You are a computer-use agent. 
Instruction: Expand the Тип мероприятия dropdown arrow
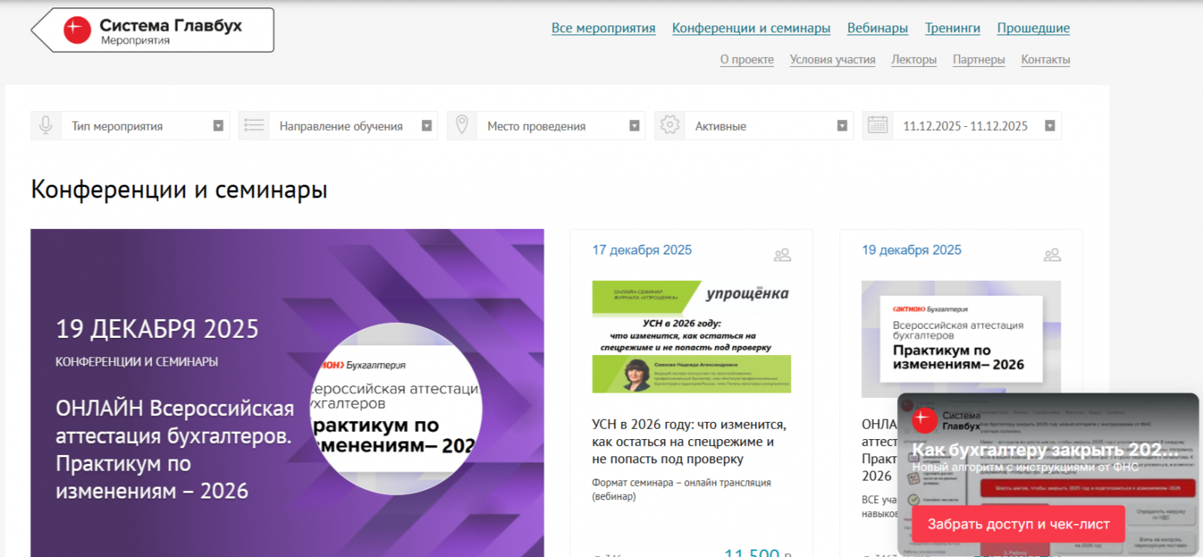tap(218, 126)
